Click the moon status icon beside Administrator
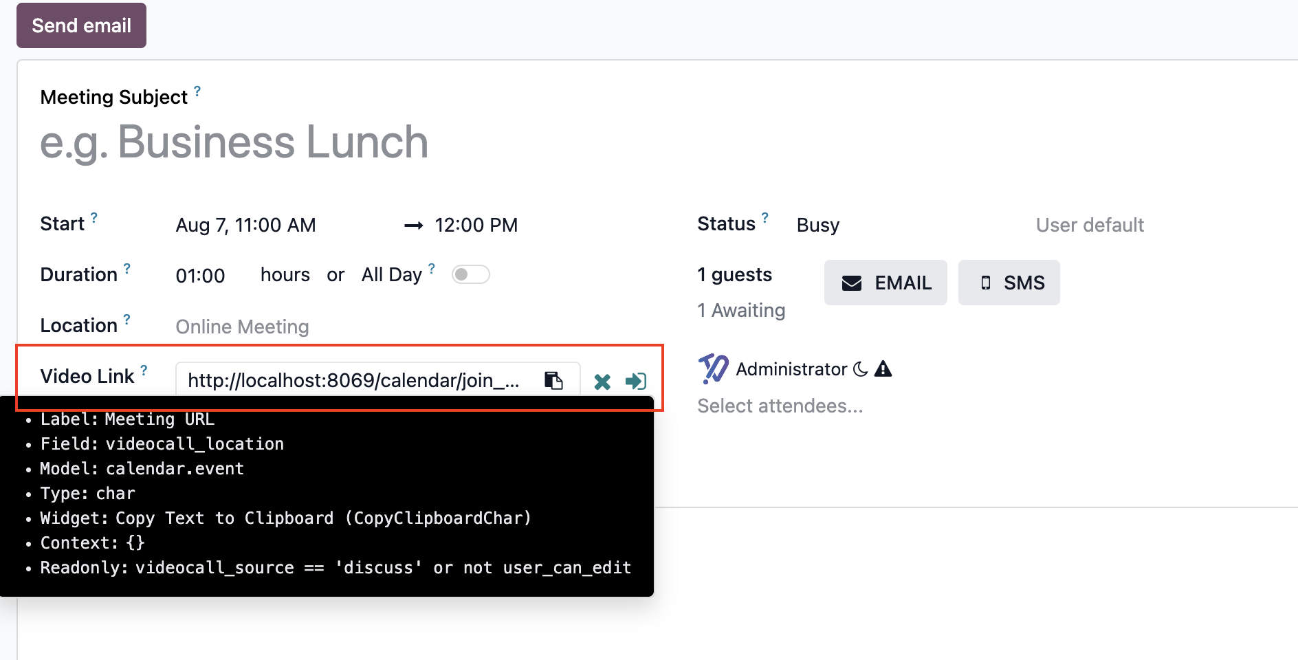This screenshot has height=660, width=1298. tap(861, 369)
